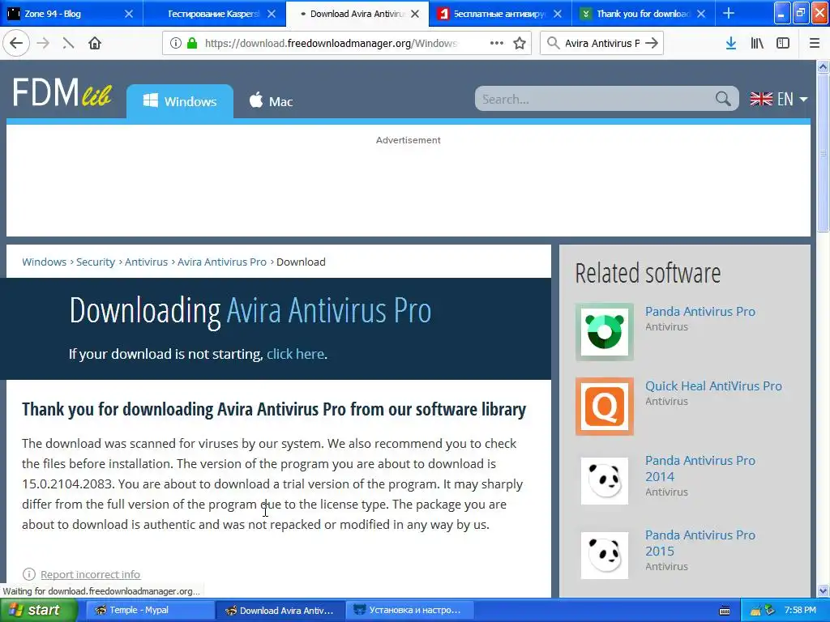Open the library bookmarks icon

(757, 44)
